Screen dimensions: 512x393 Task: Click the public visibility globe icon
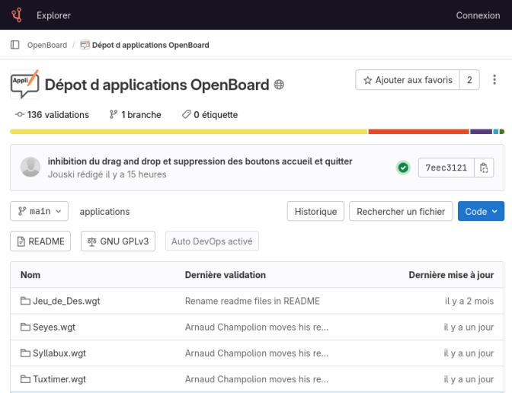click(279, 85)
